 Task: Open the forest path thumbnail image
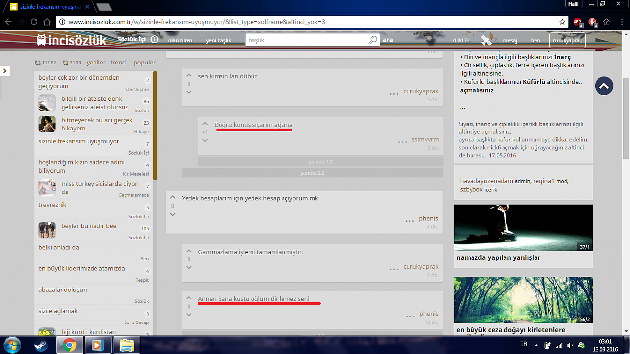coord(523,300)
